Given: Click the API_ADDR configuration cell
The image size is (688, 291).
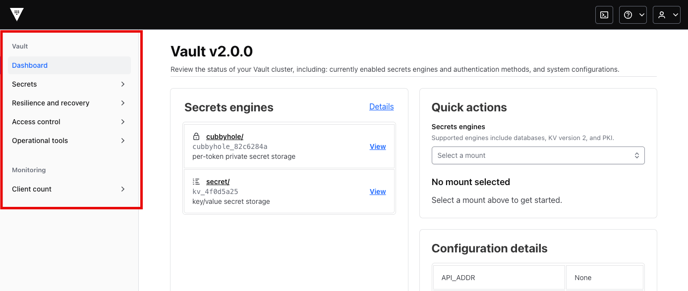Looking at the screenshot, I should point(499,278).
